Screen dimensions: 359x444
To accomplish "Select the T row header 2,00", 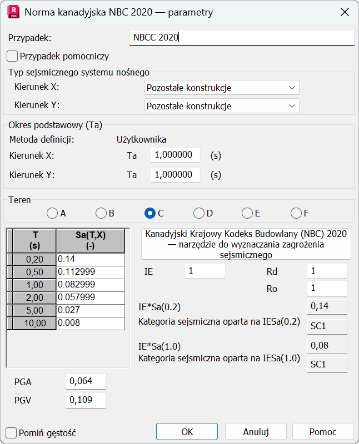I will [x=34, y=297].
